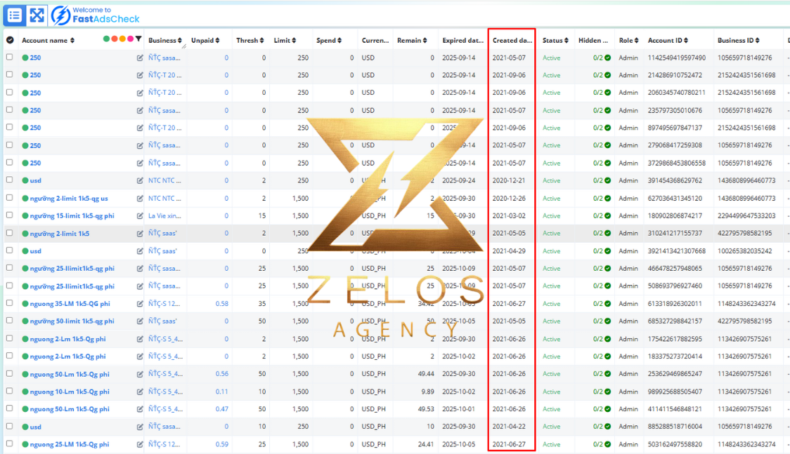Click the Expired date column header
790x454 pixels.
point(462,40)
